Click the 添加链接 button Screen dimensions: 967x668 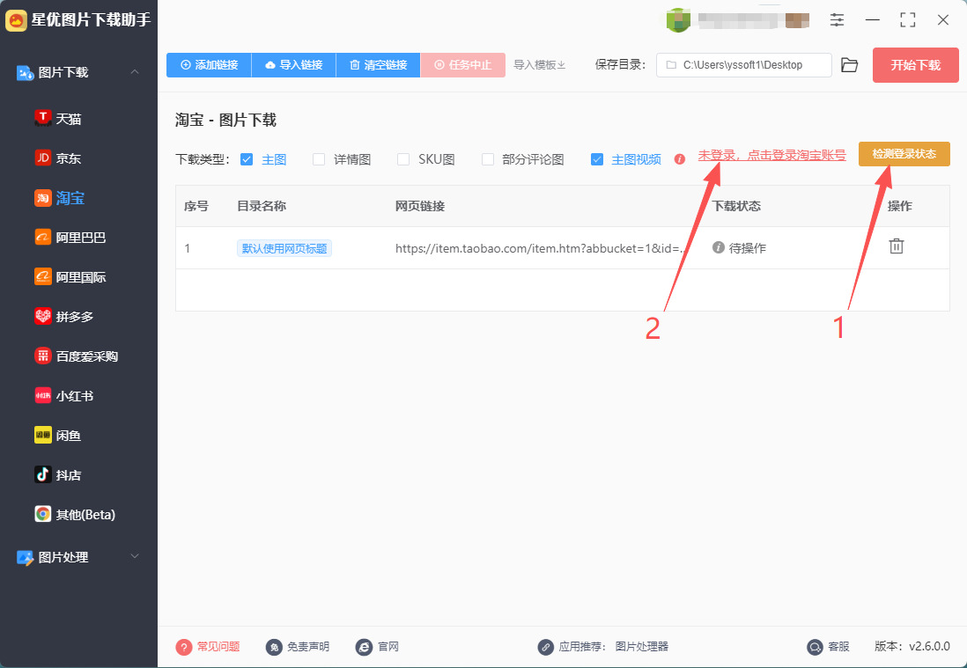pos(209,65)
